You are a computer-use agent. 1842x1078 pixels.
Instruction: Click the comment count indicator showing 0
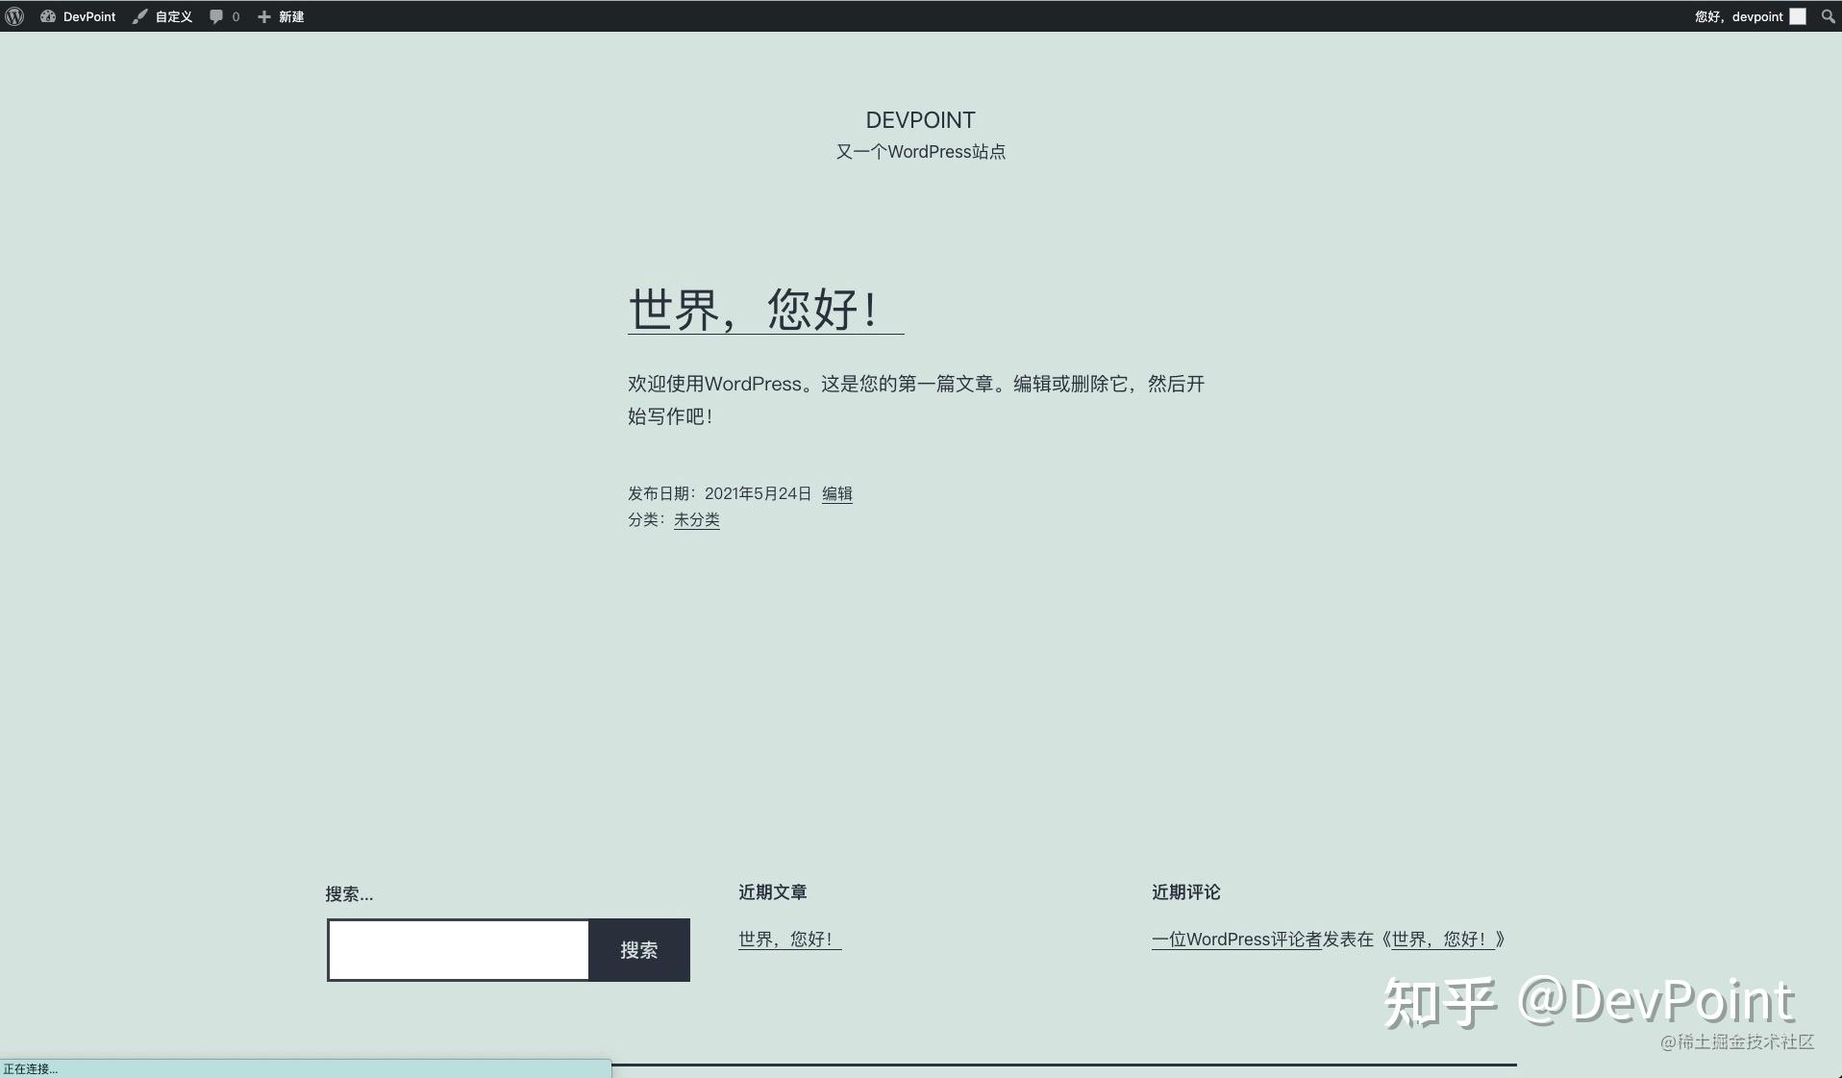(235, 16)
